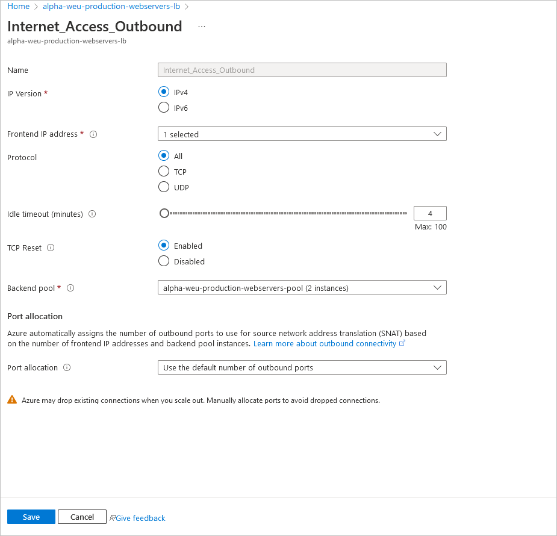
Task: Click the Save button
Action: click(x=31, y=517)
